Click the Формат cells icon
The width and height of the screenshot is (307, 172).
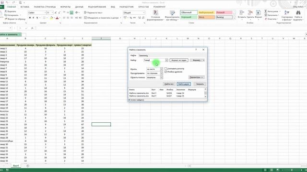tap(259, 13)
